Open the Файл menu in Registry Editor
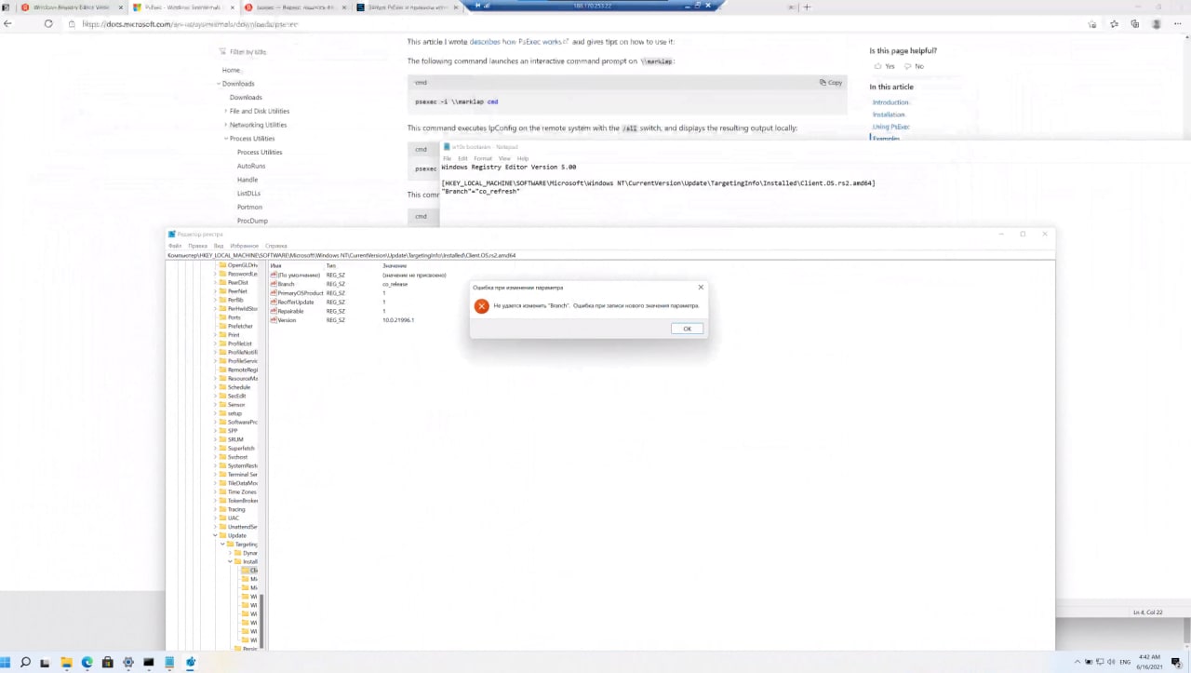 tap(174, 246)
